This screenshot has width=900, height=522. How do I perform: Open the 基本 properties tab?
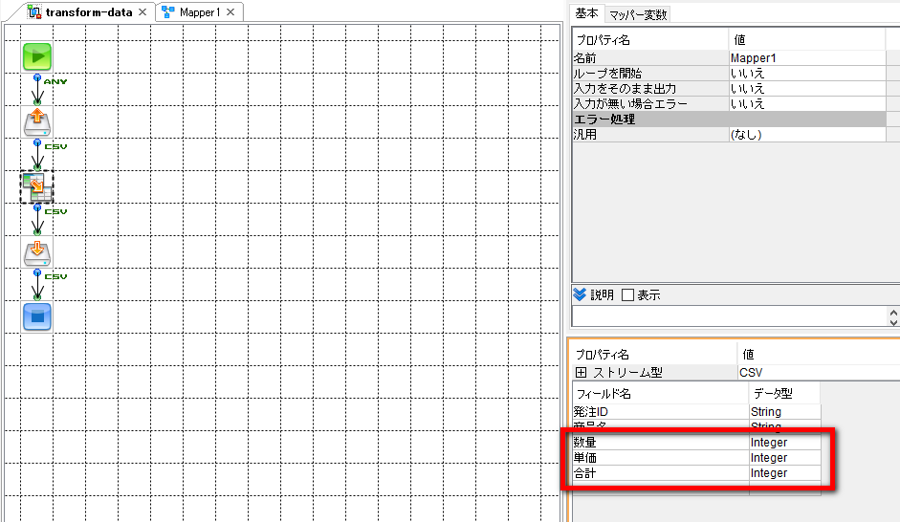tap(586, 13)
